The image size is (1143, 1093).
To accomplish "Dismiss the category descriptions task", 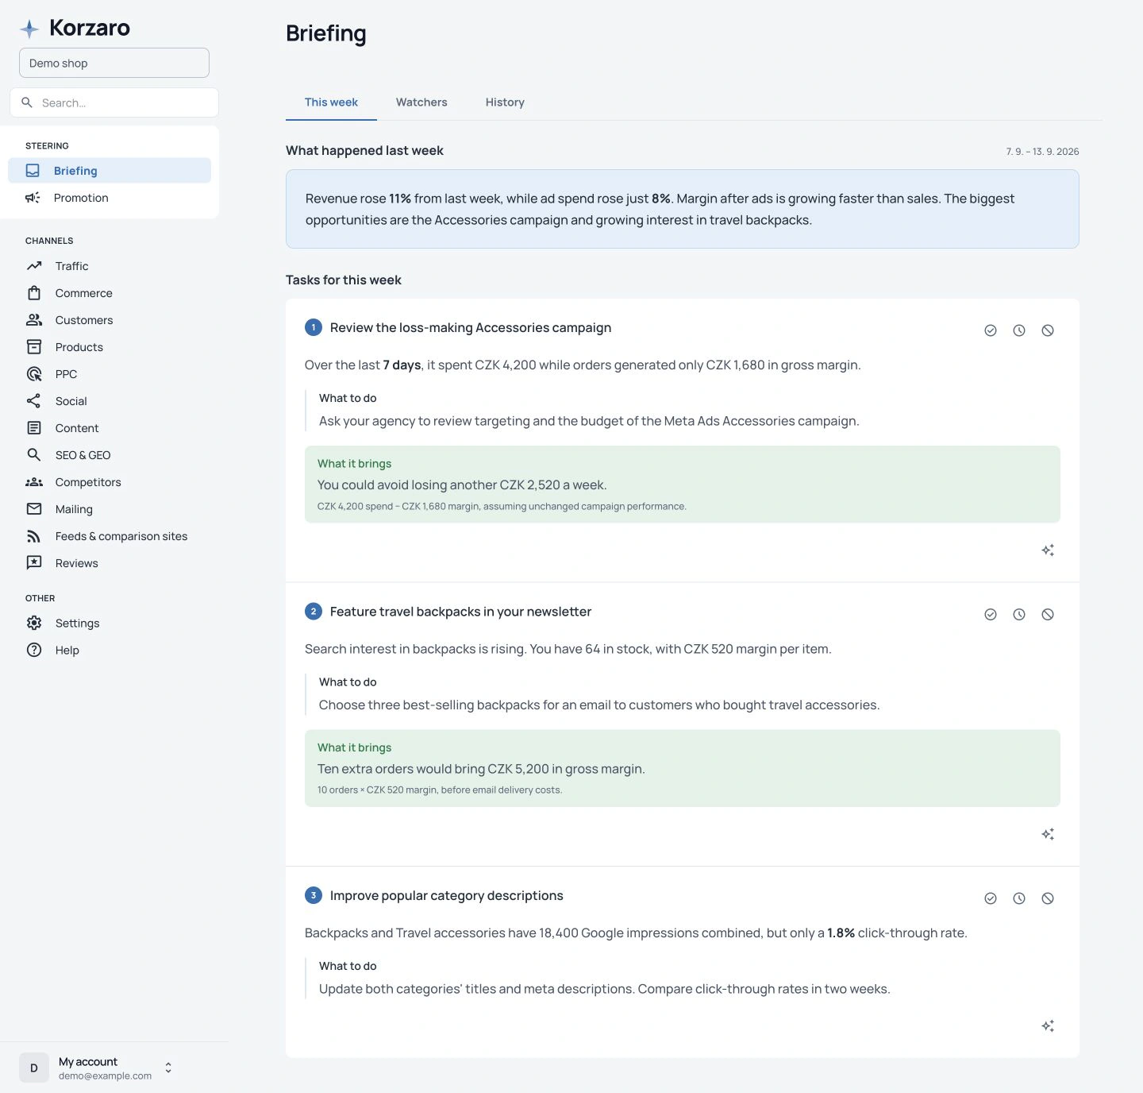I will [x=1048, y=898].
